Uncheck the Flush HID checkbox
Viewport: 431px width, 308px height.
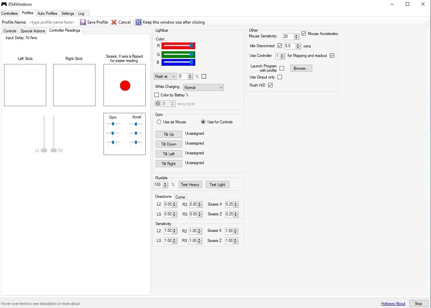coord(270,85)
